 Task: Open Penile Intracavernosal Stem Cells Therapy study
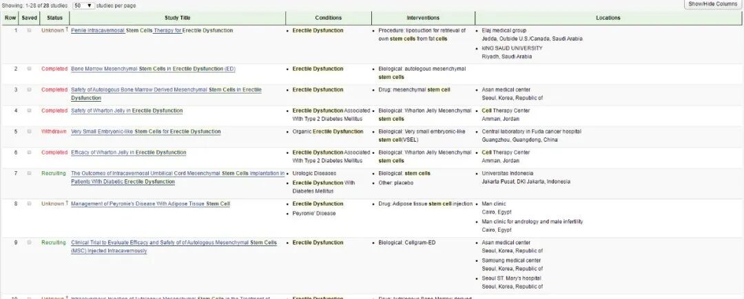pyautogui.click(x=152, y=30)
